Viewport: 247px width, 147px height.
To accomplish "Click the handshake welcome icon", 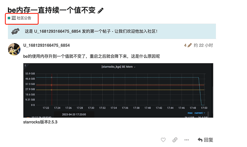I will click(x=15, y=31).
